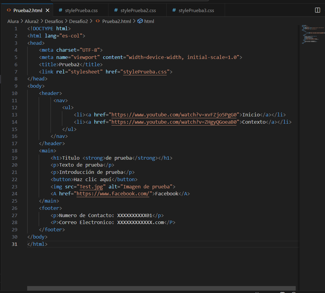The image size is (325, 293).
Task: Click line number 26 in the gutter
Action: 14,208
